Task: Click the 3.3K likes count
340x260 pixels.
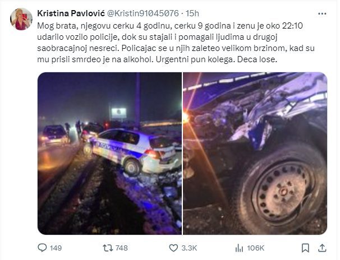Action: pos(189,248)
